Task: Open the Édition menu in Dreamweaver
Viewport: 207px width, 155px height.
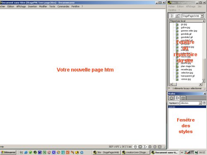Action: (x=11, y=7)
